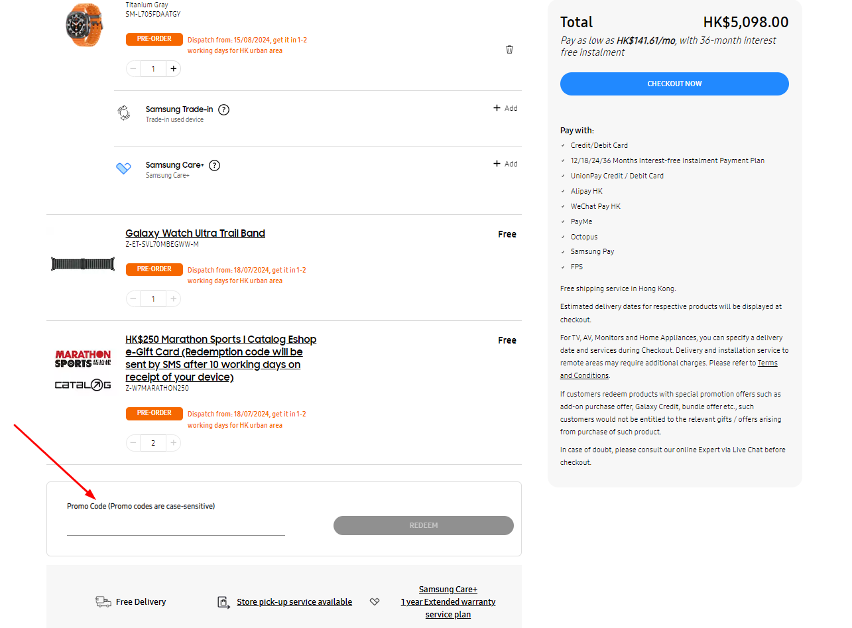852x628 pixels.
Task: Open Store pick-up service available link
Action: click(x=294, y=602)
